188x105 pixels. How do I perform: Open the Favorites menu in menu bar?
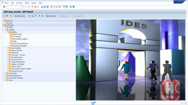tap(19, 3)
